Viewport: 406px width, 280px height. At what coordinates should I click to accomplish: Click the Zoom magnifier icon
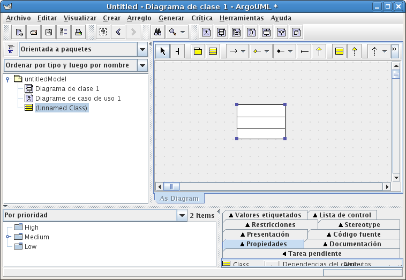pos(172,32)
